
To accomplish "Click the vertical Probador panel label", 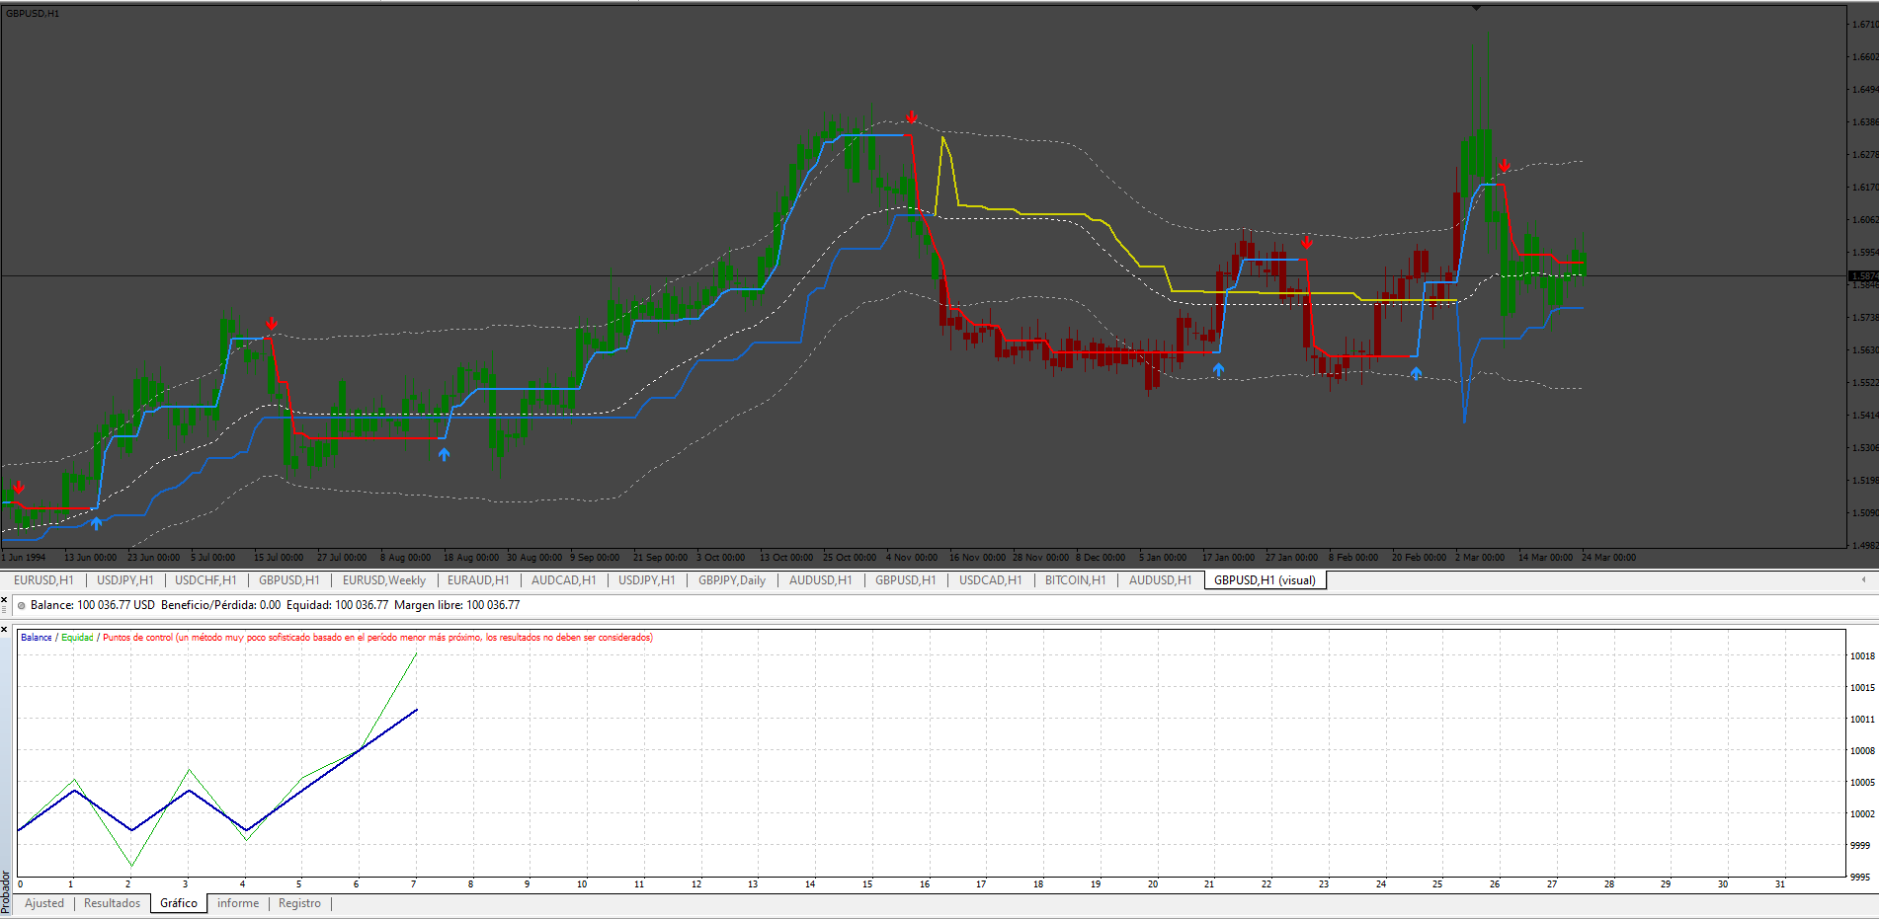I will click(6, 891).
